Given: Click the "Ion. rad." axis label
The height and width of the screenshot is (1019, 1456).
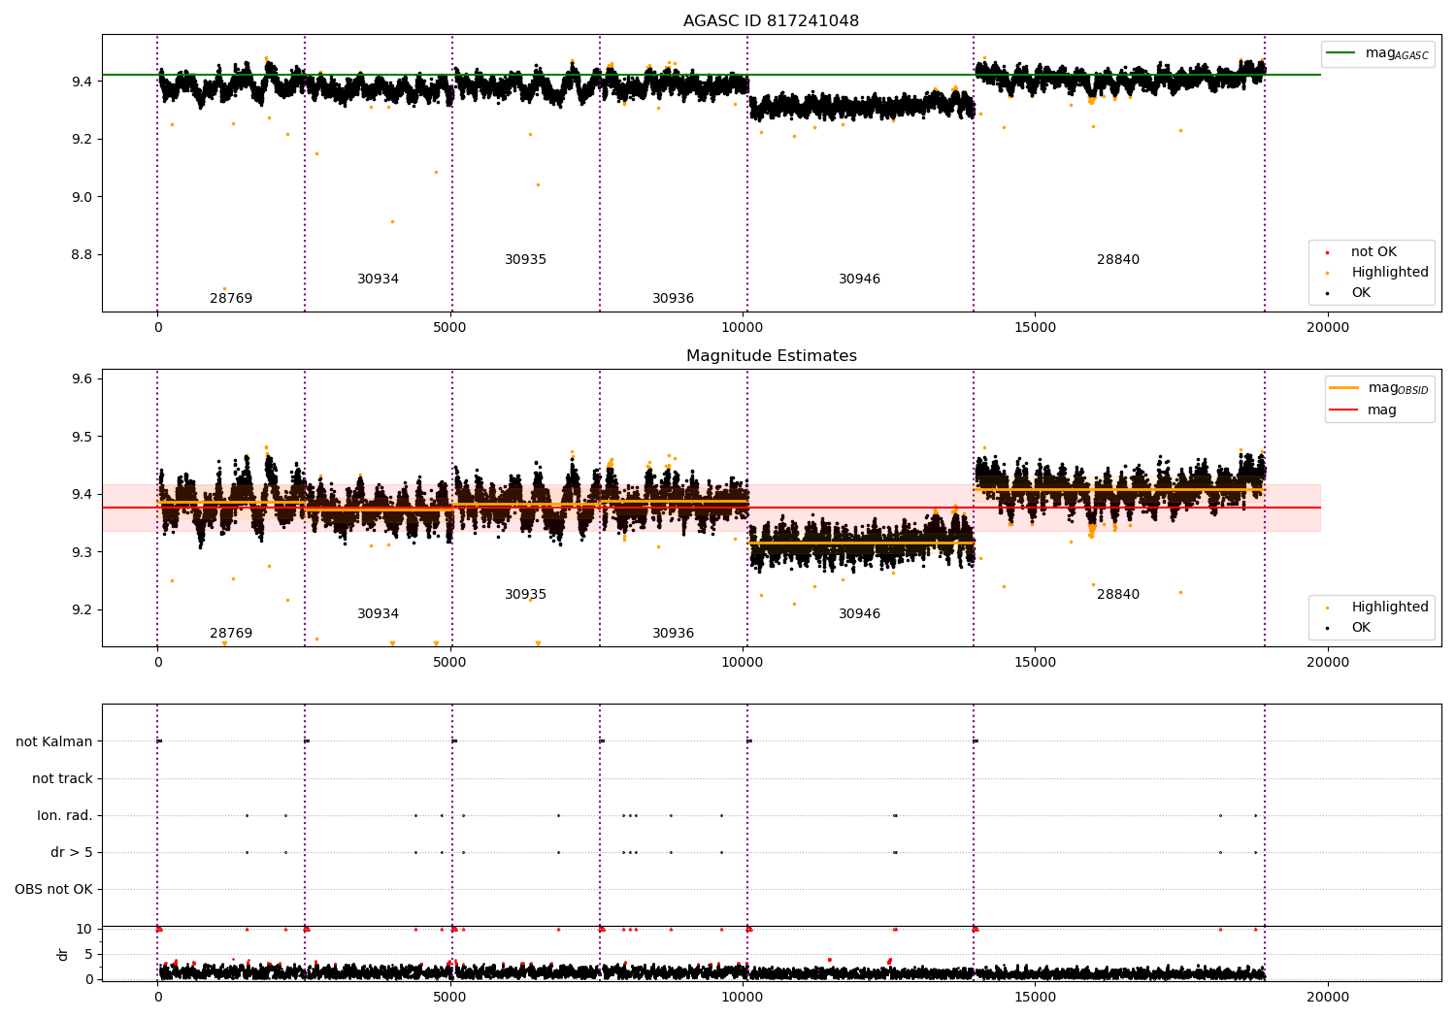Looking at the screenshot, I should (x=65, y=815).
